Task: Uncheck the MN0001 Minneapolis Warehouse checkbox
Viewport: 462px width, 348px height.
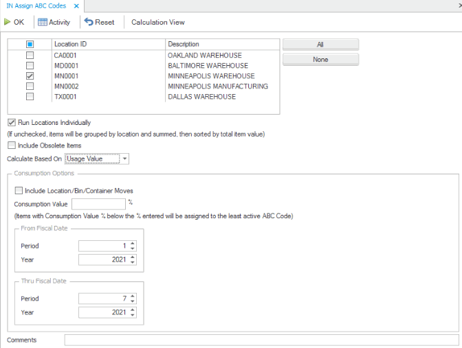Action: [x=30, y=76]
